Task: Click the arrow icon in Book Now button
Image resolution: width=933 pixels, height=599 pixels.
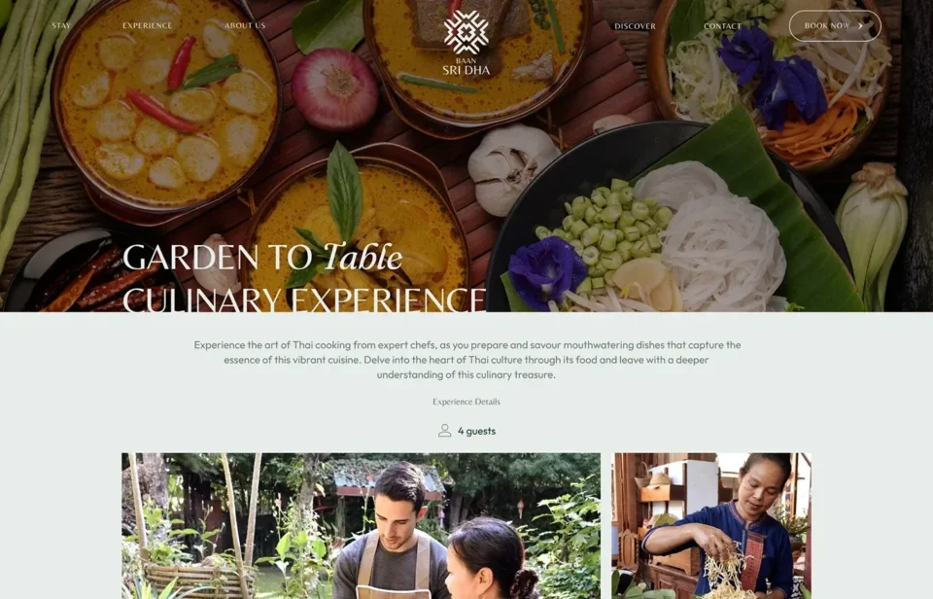Action: (x=860, y=25)
